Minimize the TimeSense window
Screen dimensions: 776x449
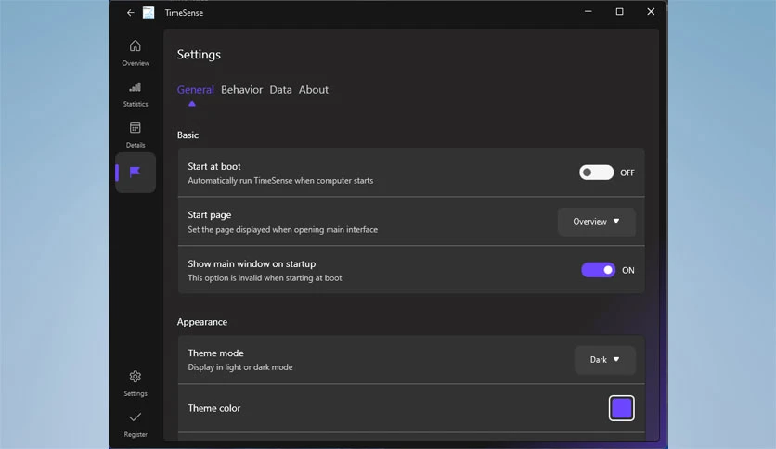coord(588,12)
